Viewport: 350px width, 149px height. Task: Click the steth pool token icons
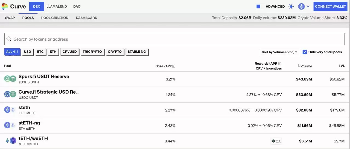tap(10, 110)
